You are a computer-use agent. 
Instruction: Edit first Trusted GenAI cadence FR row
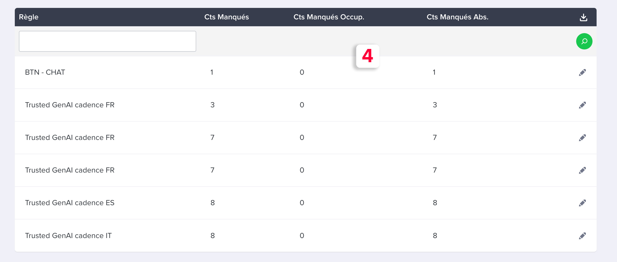pos(582,105)
